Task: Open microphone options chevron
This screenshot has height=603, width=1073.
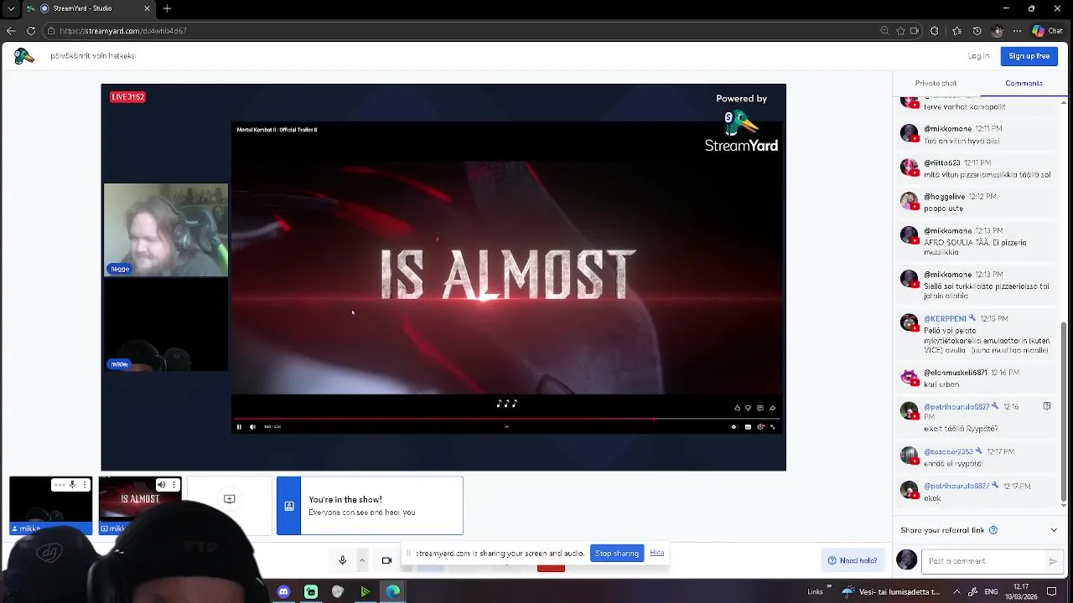Action: click(362, 560)
